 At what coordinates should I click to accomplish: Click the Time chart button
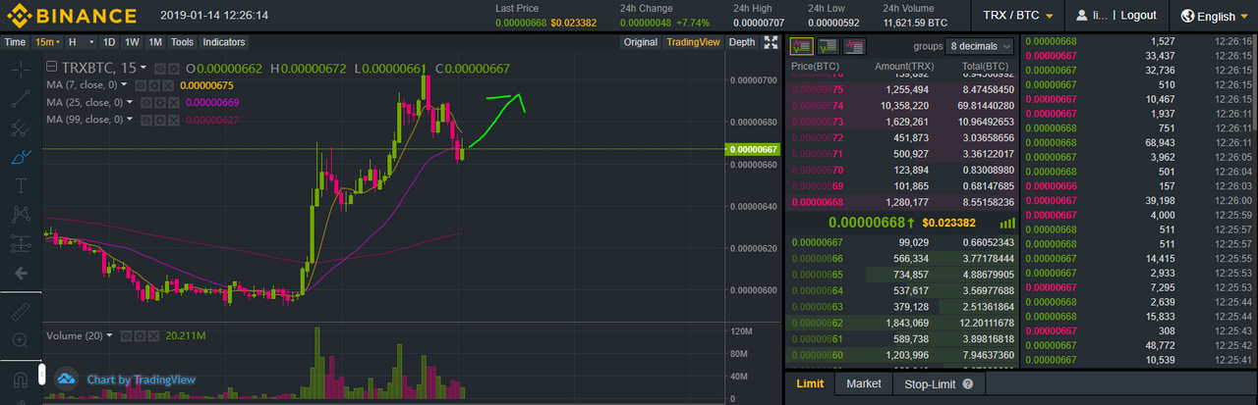(x=15, y=42)
